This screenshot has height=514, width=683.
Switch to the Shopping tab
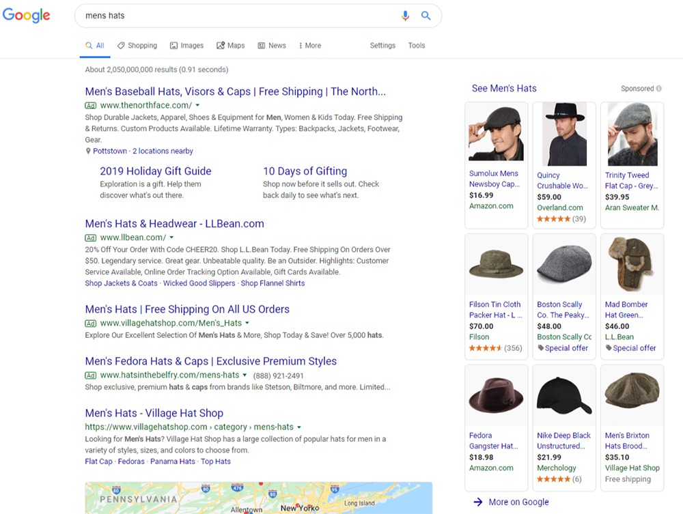137,45
